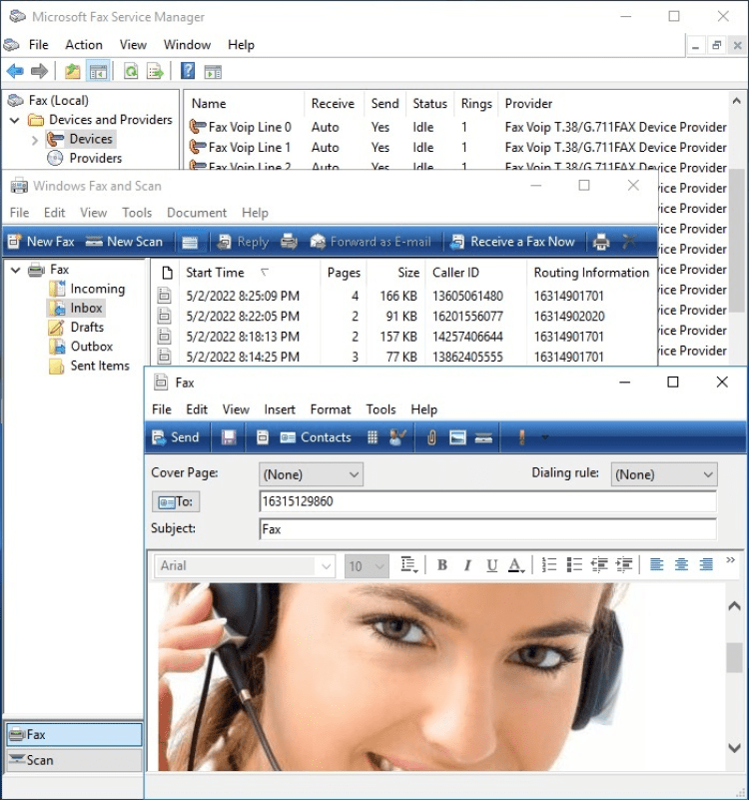Click the Back arrow in Fax Service Manager
This screenshot has height=800, width=749.
click(x=15, y=71)
